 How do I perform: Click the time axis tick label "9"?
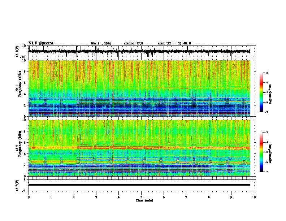(231, 197)
